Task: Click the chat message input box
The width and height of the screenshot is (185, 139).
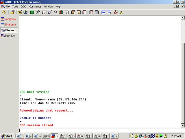Action: coord(102,130)
